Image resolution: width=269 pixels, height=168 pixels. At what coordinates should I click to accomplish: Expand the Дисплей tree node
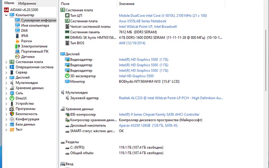click(x=6, y=78)
